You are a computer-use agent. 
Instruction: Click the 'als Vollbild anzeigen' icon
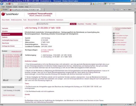(114, 45)
